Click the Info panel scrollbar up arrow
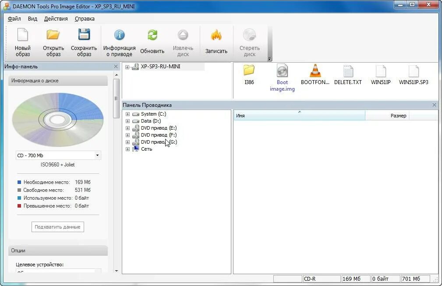The height and width of the screenshot is (286, 442). [x=117, y=75]
